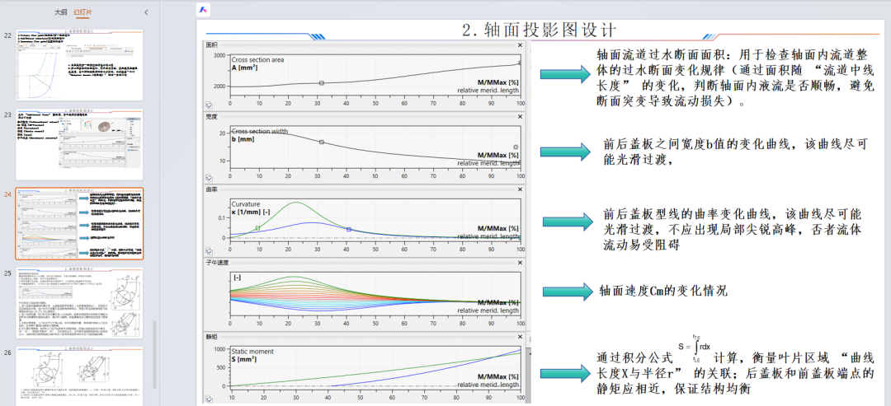This screenshot has height=406, width=891.
Task: Close the 子午速度 chart panel
Action: [521, 262]
